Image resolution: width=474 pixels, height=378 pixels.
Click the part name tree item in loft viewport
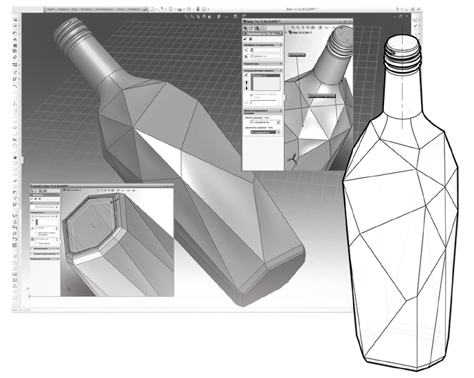point(300,32)
